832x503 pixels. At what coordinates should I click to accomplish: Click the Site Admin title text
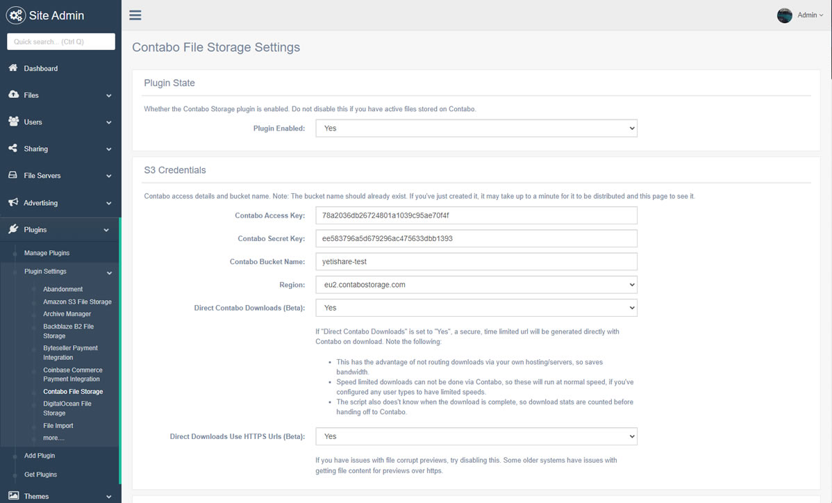(x=56, y=15)
